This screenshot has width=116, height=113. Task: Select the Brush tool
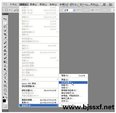coord(5,47)
